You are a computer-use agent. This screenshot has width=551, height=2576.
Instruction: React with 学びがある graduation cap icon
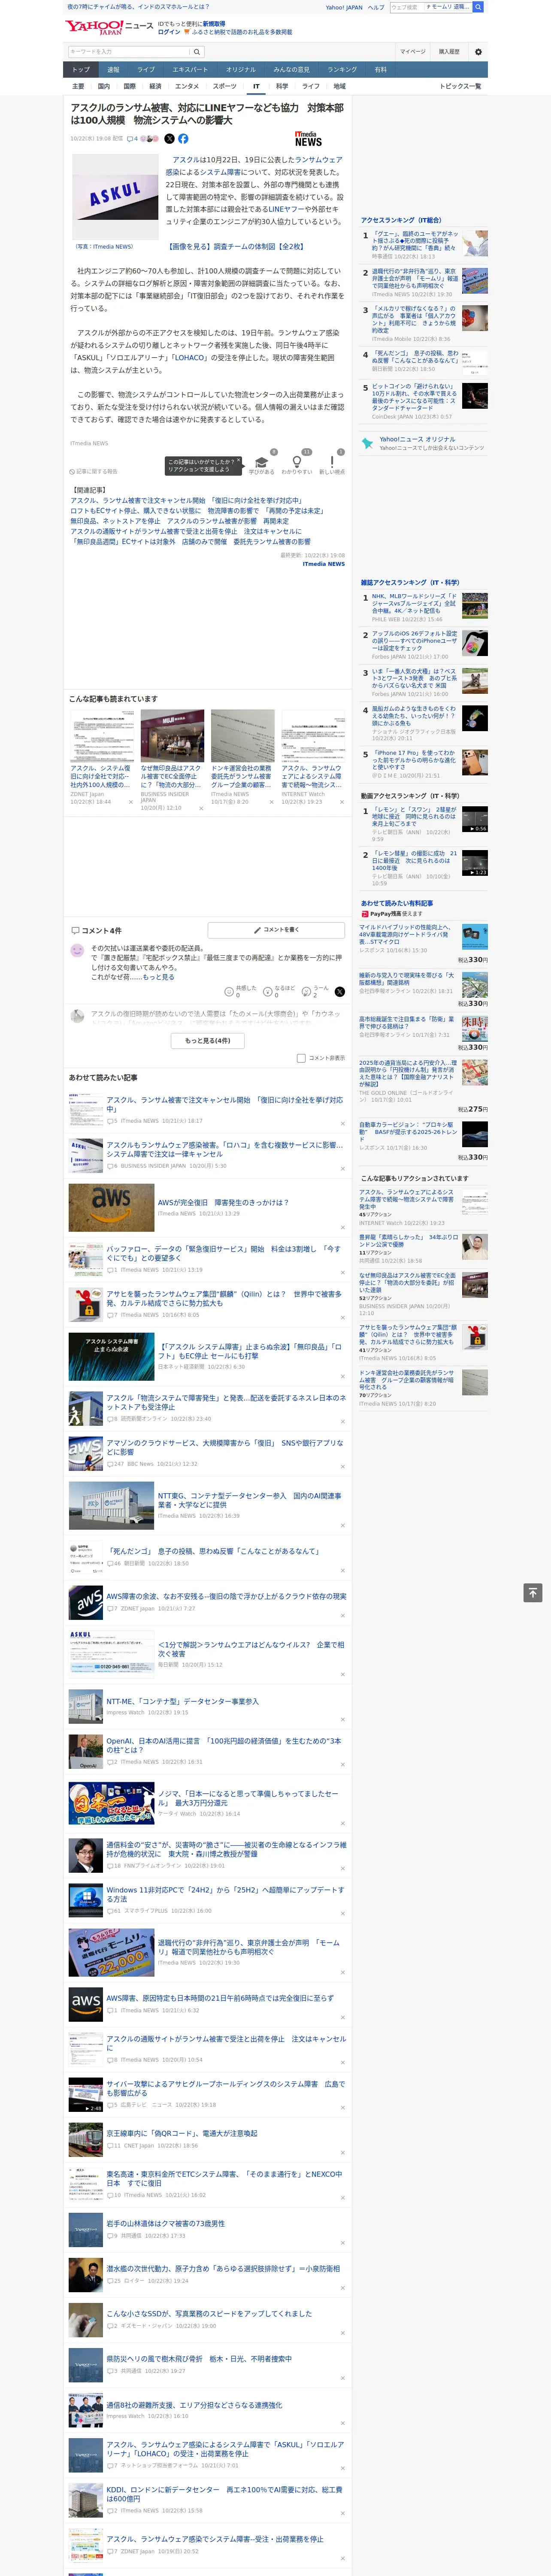pos(262,463)
